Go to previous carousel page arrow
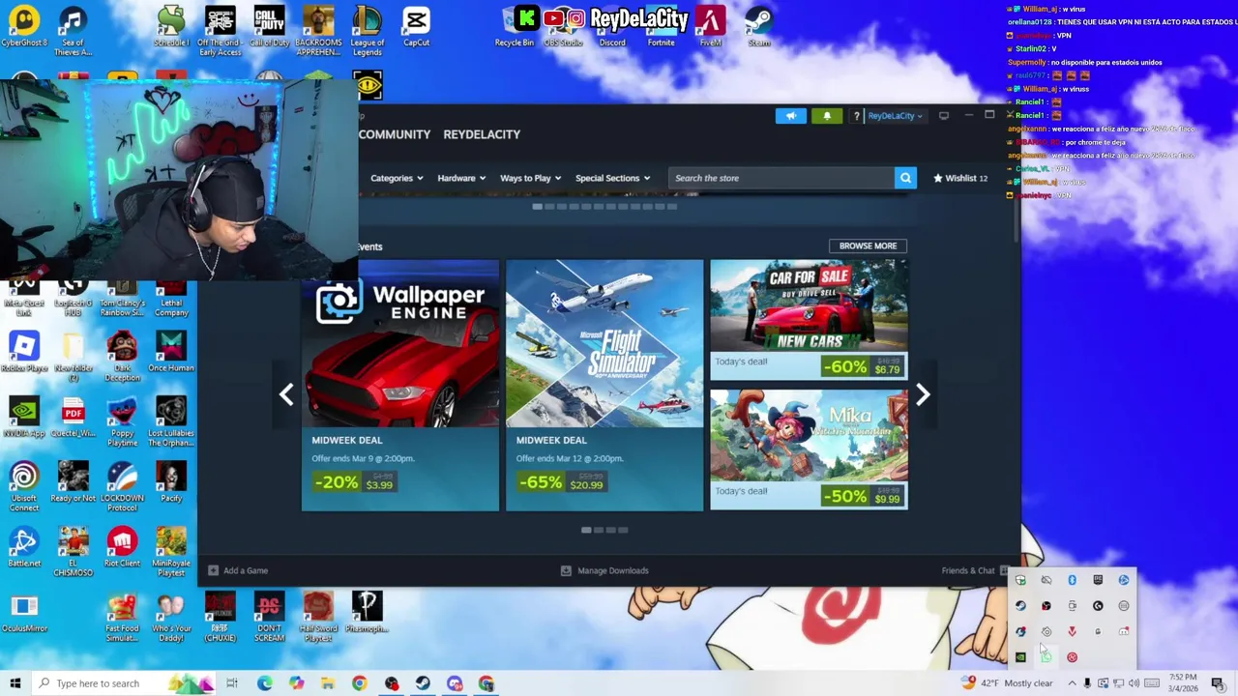 click(x=286, y=393)
